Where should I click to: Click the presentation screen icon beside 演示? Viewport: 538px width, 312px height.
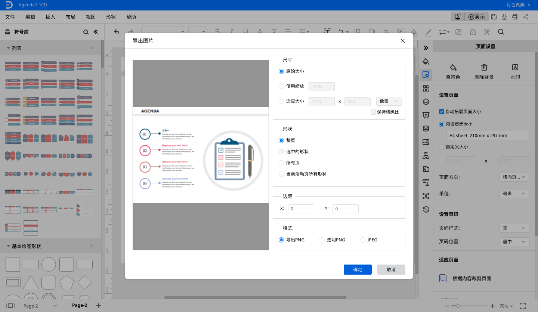457,17
